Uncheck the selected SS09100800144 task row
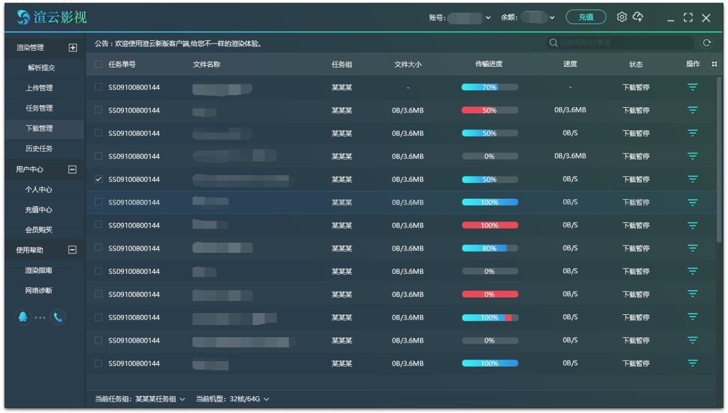Image resolution: width=728 pixels, height=413 pixels. [99, 179]
